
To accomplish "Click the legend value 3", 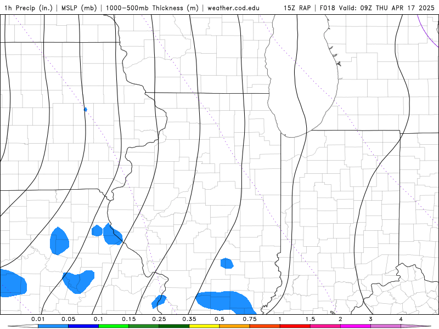I will point(371,319).
